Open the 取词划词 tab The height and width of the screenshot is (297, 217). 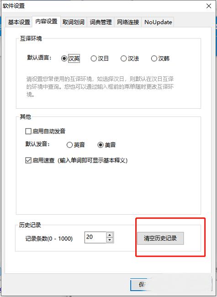tap(74, 22)
